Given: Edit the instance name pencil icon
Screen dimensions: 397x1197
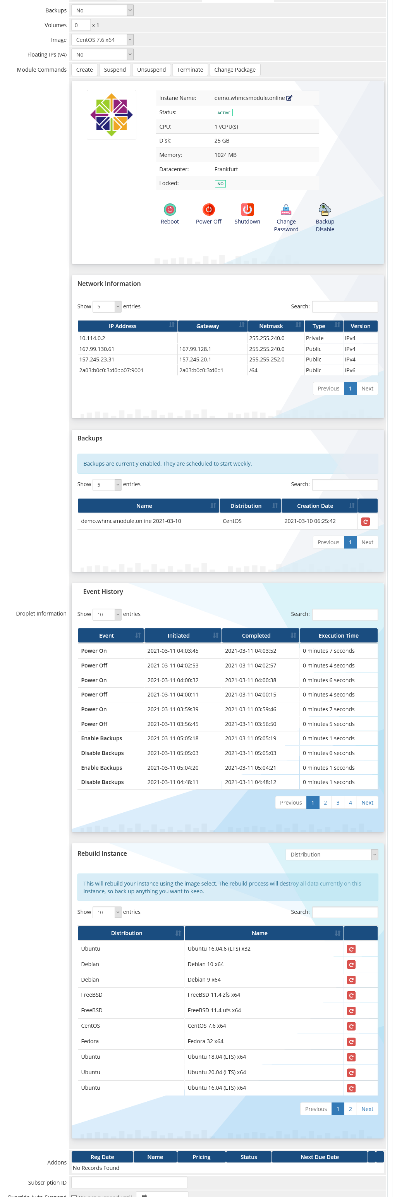Looking at the screenshot, I should [x=289, y=98].
